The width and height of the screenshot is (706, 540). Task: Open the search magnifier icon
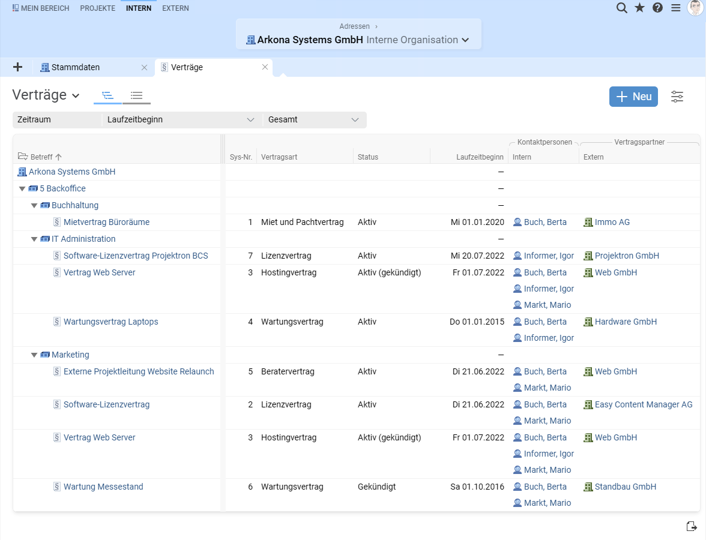point(622,8)
